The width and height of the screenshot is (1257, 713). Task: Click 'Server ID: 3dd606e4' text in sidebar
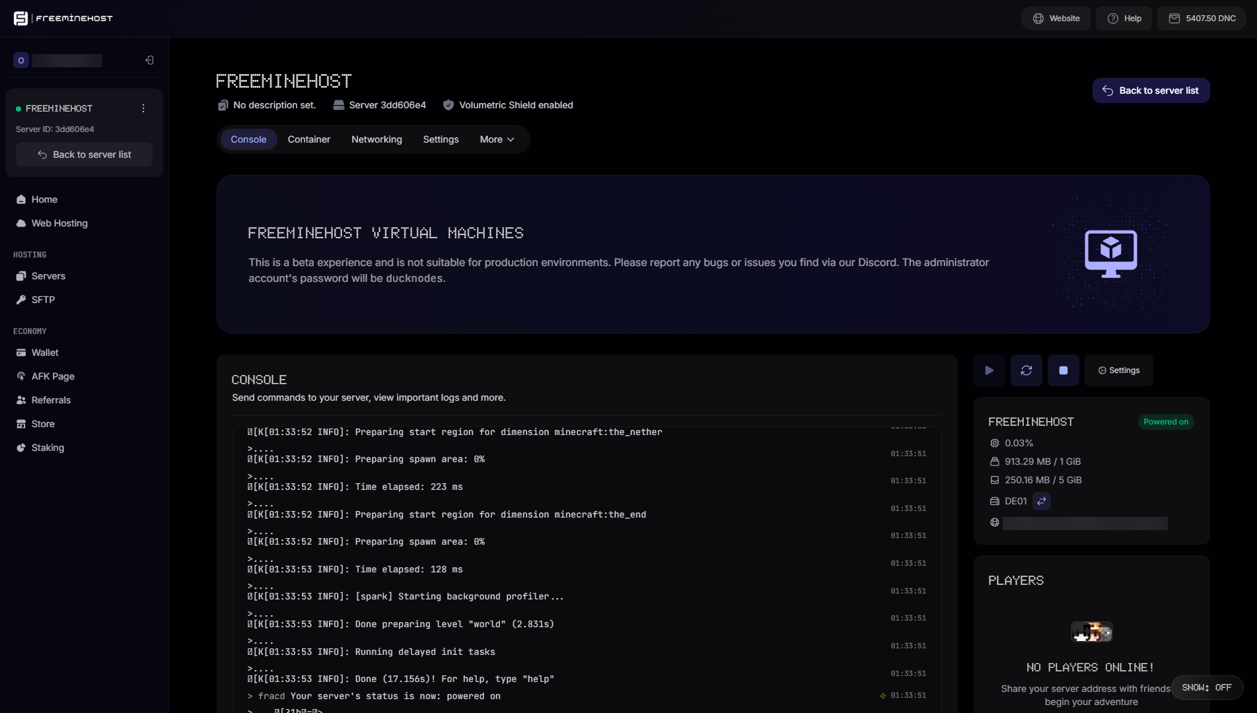pyautogui.click(x=55, y=129)
